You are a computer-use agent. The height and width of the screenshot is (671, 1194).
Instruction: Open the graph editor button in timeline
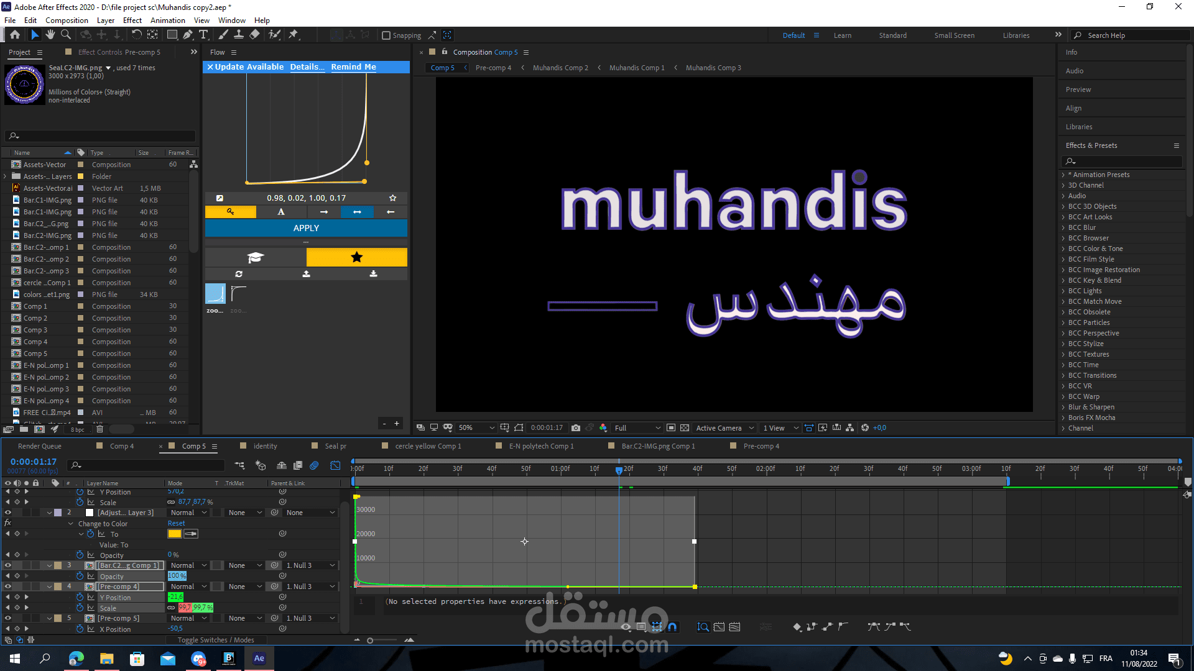tap(335, 465)
